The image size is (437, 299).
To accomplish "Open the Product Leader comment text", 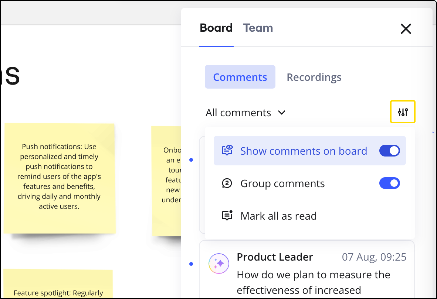I will point(313,282).
